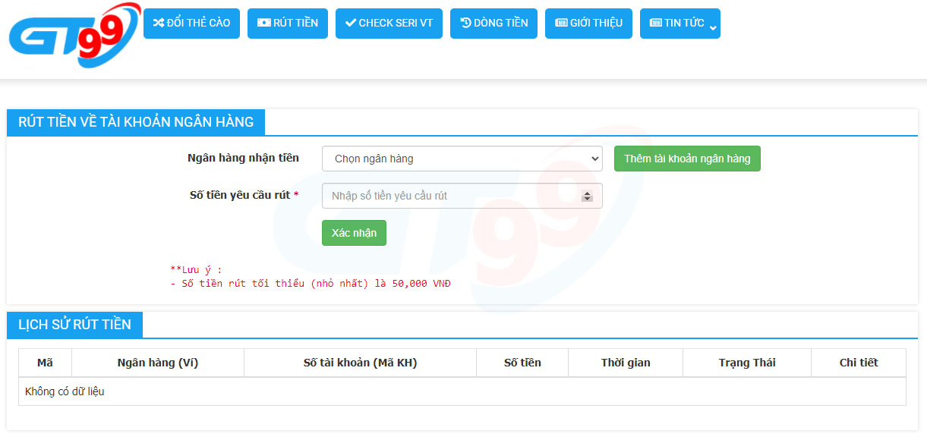Click the money icon in Rút tiền

[263, 23]
